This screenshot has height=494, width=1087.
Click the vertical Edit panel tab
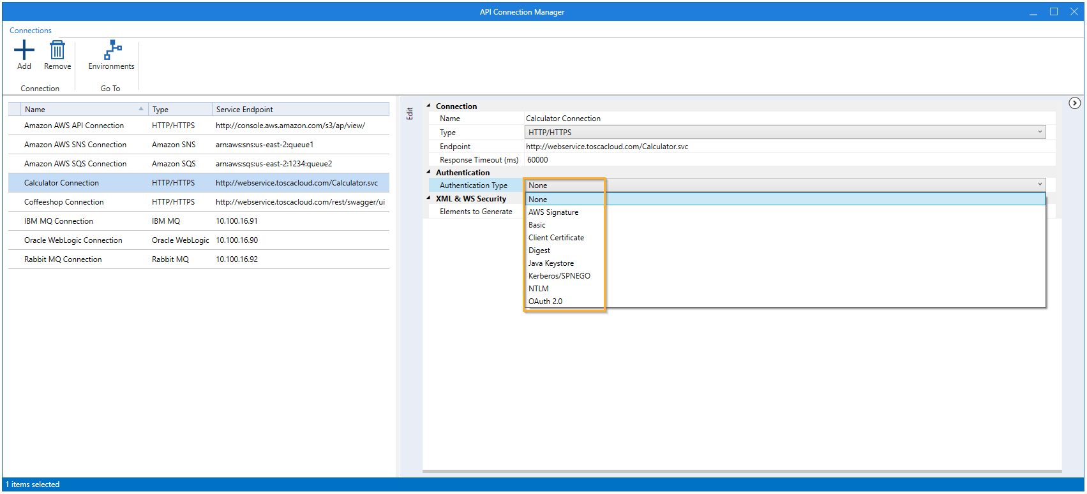410,113
